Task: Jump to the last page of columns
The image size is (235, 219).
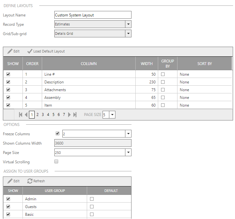Action: coord(75,115)
